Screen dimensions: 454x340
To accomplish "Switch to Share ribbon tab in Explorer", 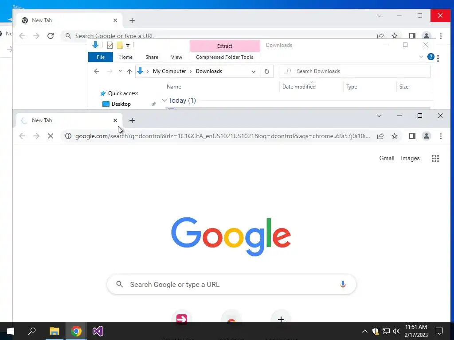I will pyautogui.click(x=152, y=57).
